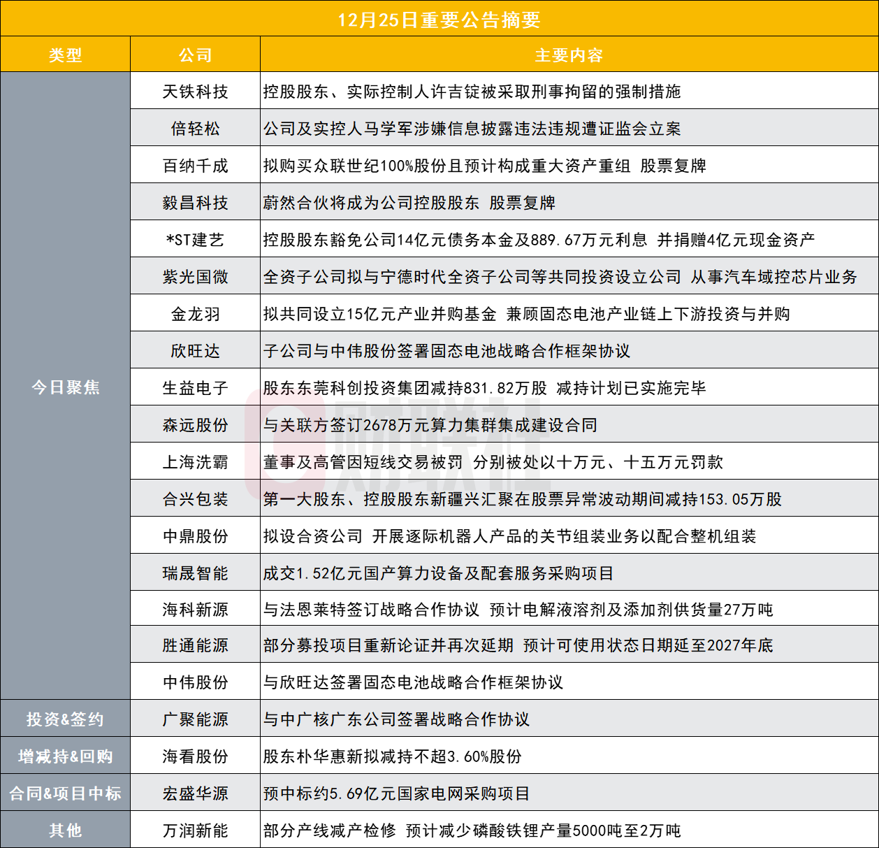Click company name '万润新能'

195,831
